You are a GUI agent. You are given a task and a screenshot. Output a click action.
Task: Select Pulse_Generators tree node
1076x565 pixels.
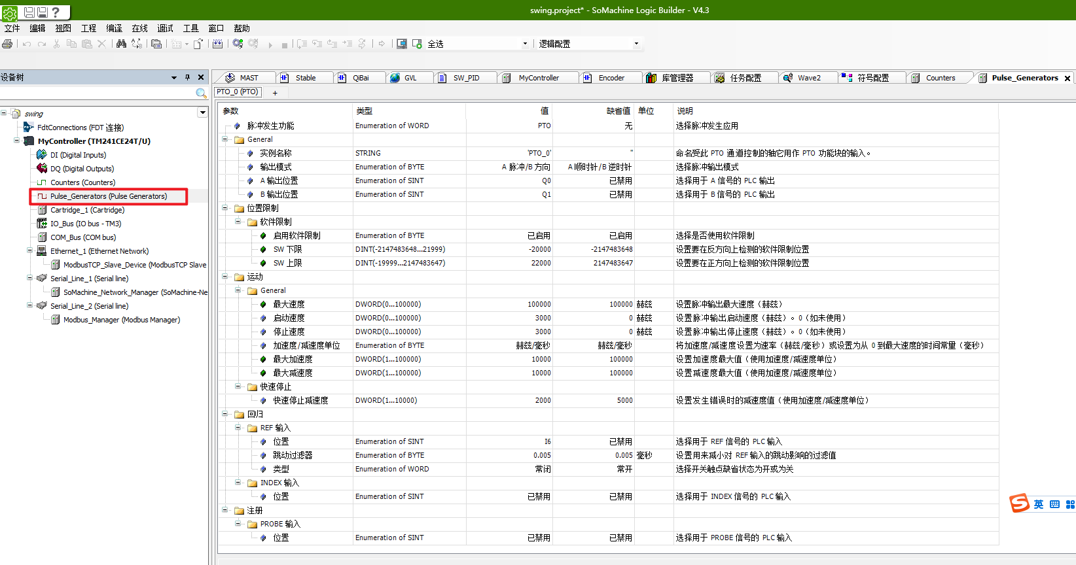[x=109, y=196]
